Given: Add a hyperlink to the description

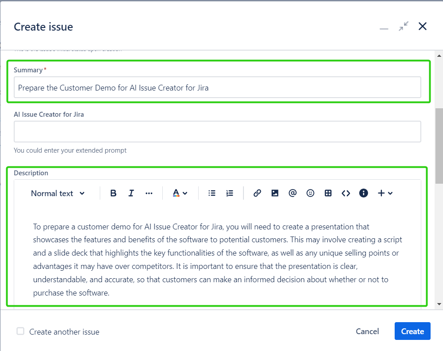Looking at the screenshot, I should (257, 193).
